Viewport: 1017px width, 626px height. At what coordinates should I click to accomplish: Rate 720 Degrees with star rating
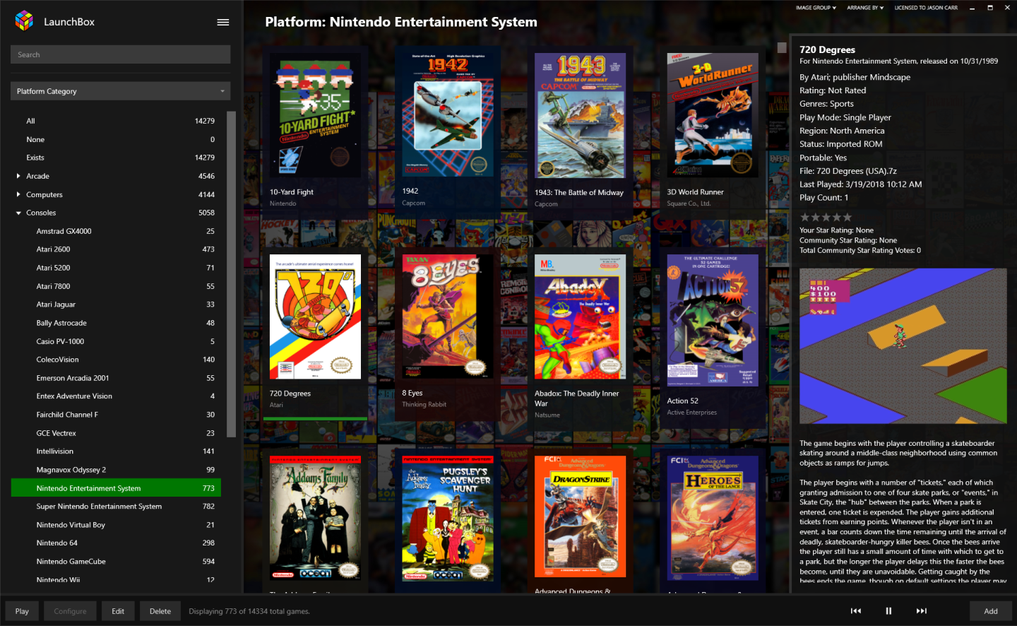click(x=826, y=218)
